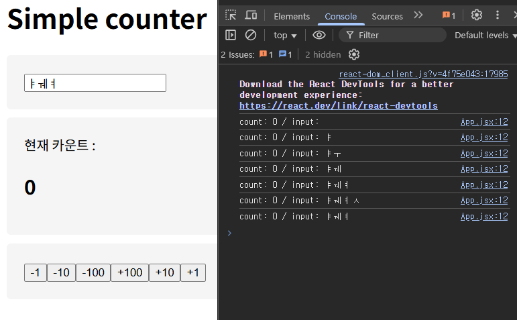
Task: Click the console prompt chevron
Action: (x=229, y=233)
